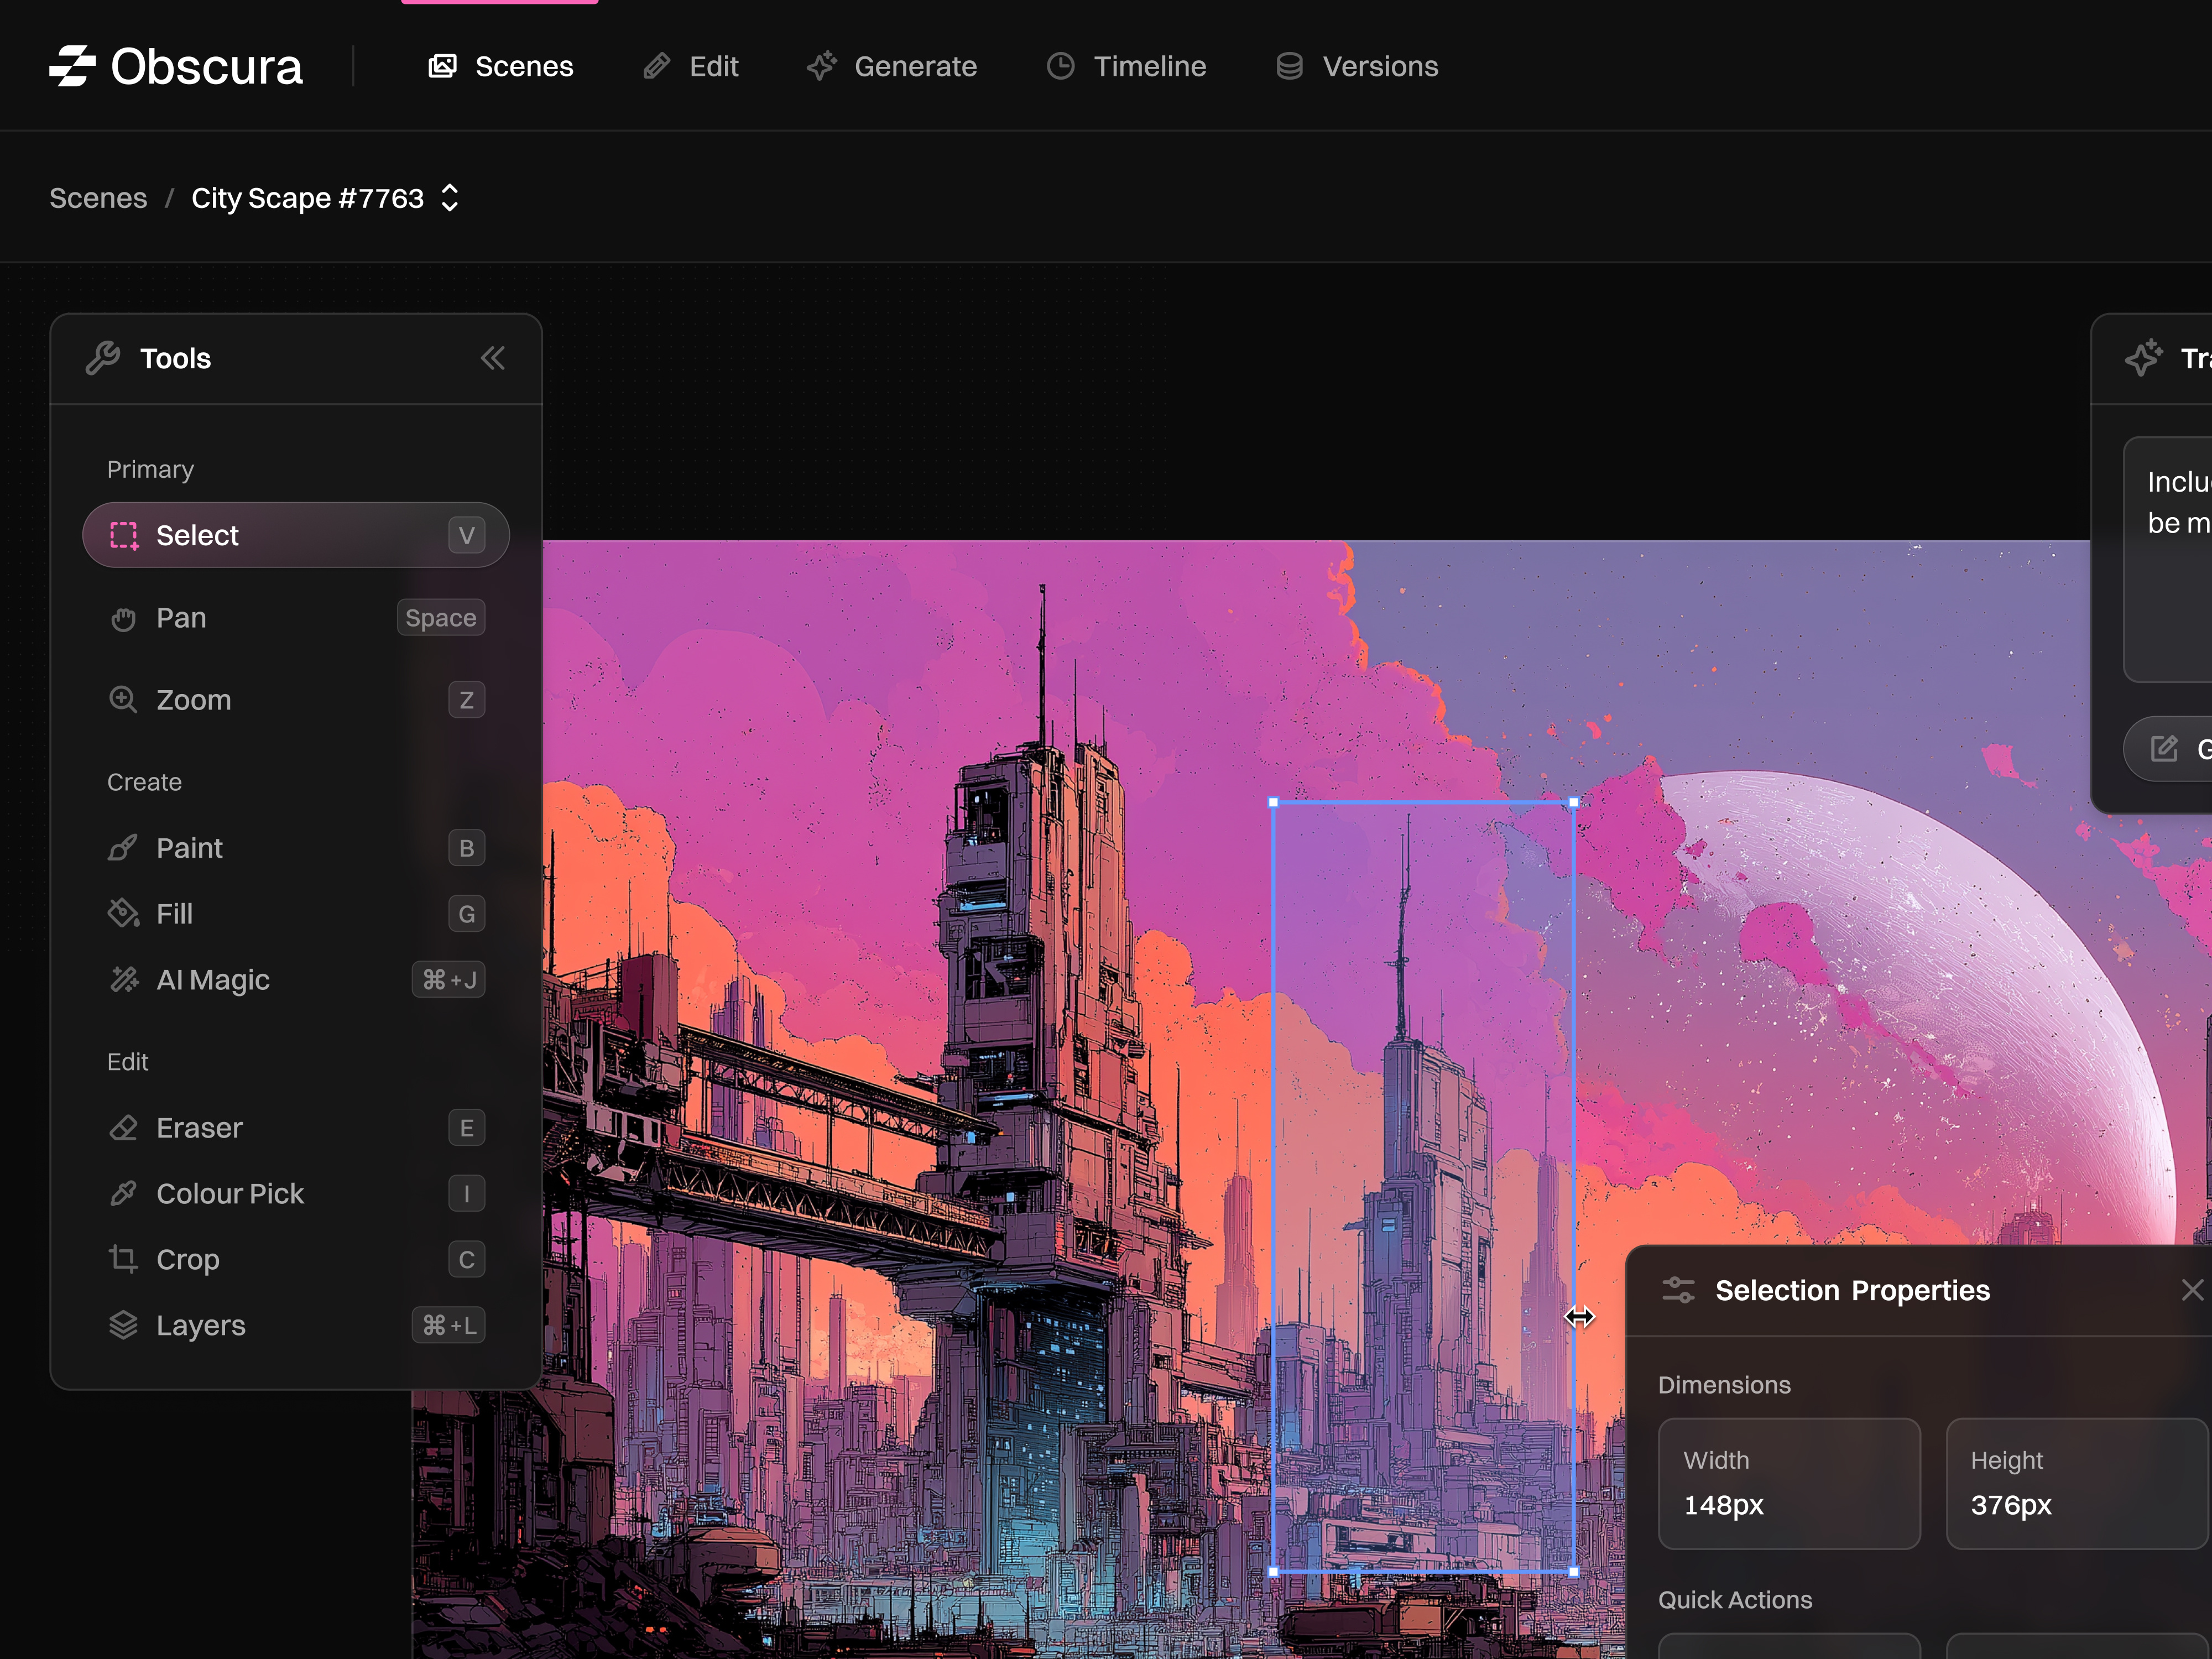The height and width of the screenshot is (1659, 2212).
Task: Open the Versions tab
Action: (x=1357, y=66)
